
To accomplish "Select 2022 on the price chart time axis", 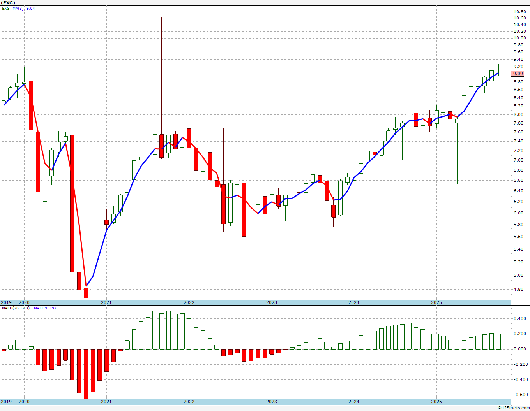I will tap(189, 302).
